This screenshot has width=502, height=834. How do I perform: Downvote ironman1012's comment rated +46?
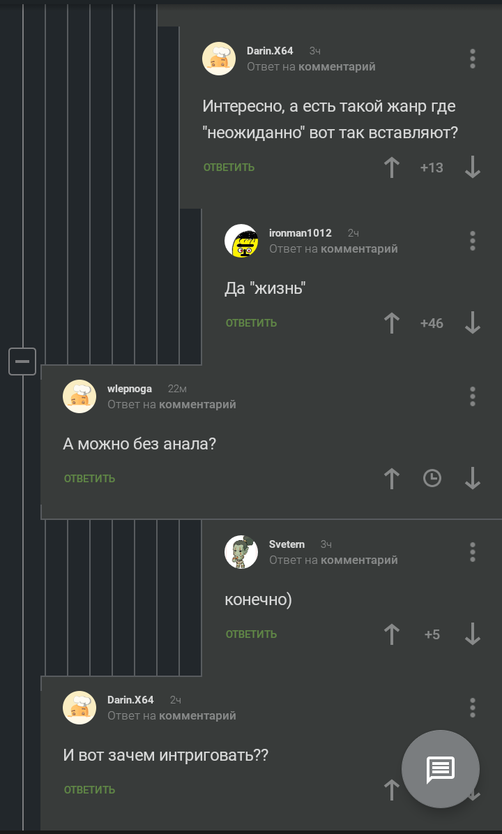pyautogui.click(x=472, y=323)
